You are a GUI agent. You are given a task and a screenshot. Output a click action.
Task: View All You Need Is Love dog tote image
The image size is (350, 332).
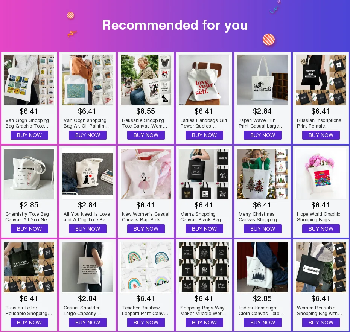click(87, 174)
